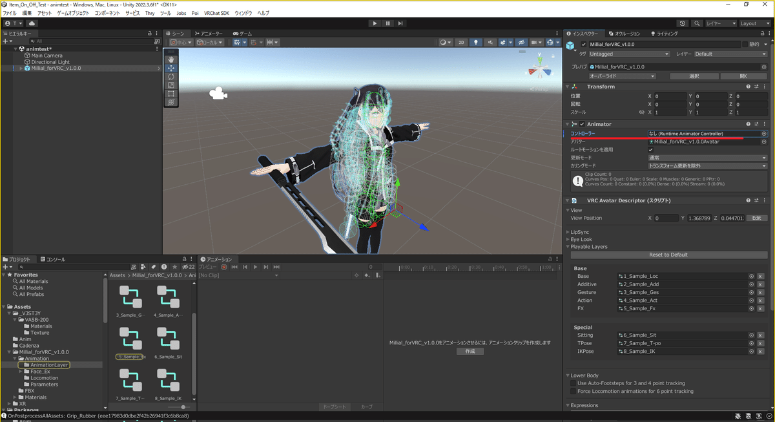The image size is (775, 422).
Task: Expand Millial_forVRC_v1.0.0 in the Hierarchy
Action: [21, 69]
